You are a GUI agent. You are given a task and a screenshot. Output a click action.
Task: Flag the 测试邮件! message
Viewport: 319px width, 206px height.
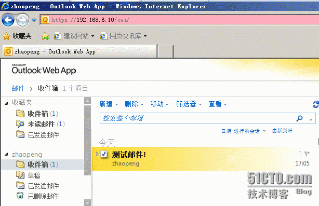307,154
